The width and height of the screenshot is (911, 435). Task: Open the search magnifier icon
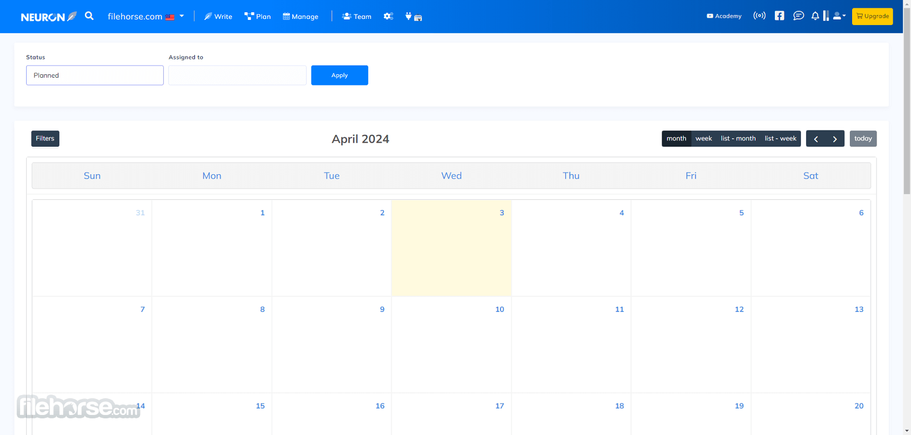click(x=89, y=16)
